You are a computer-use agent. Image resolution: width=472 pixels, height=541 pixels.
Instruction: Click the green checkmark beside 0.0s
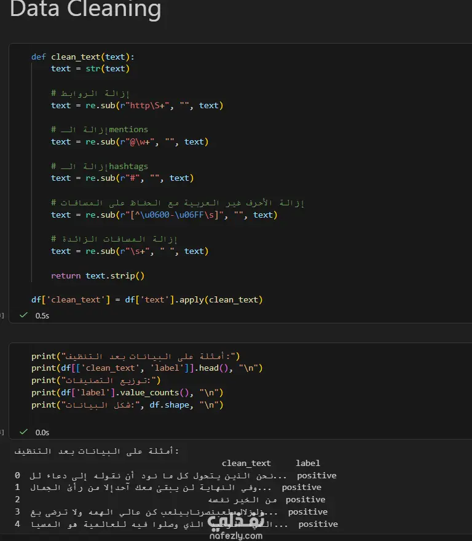coord(23,432)
